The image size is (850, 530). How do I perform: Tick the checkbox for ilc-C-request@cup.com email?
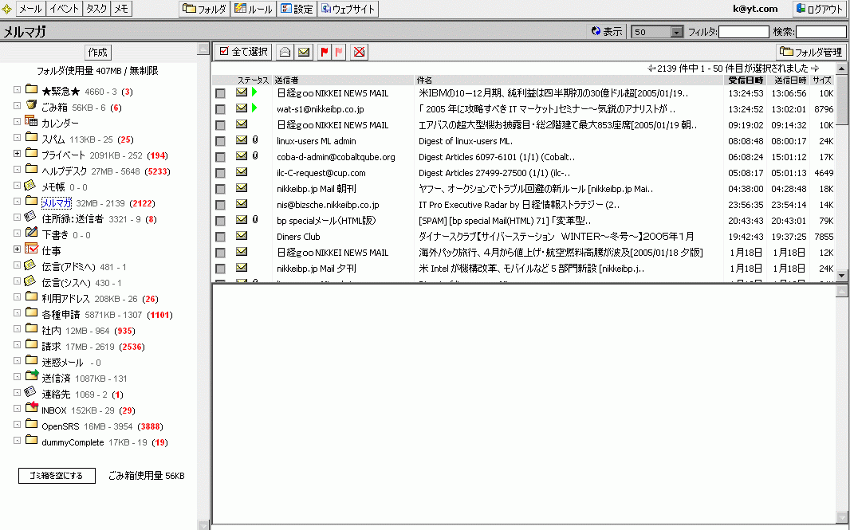(220, 173)
